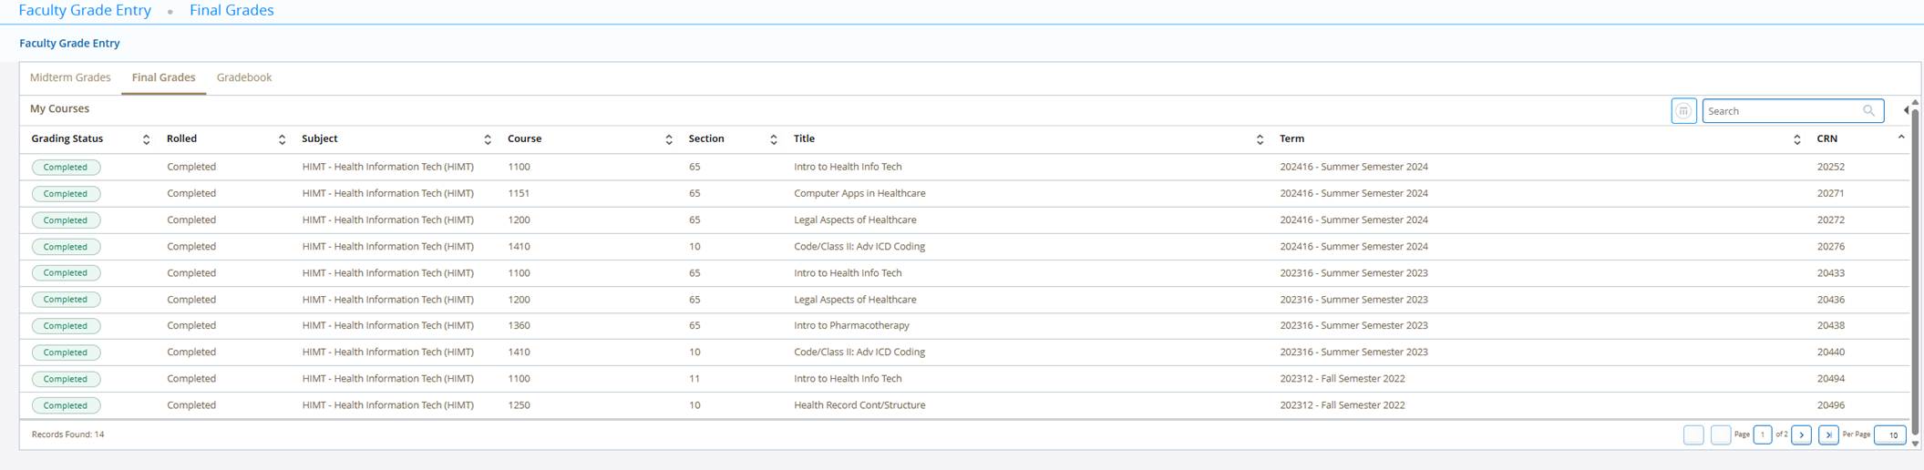Click the Title column header label
Image resolution: width=1924 pixels, height=470 pixels.
(x=804, y=138)
